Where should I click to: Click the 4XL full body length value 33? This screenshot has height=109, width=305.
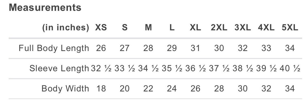click(266, 48)
